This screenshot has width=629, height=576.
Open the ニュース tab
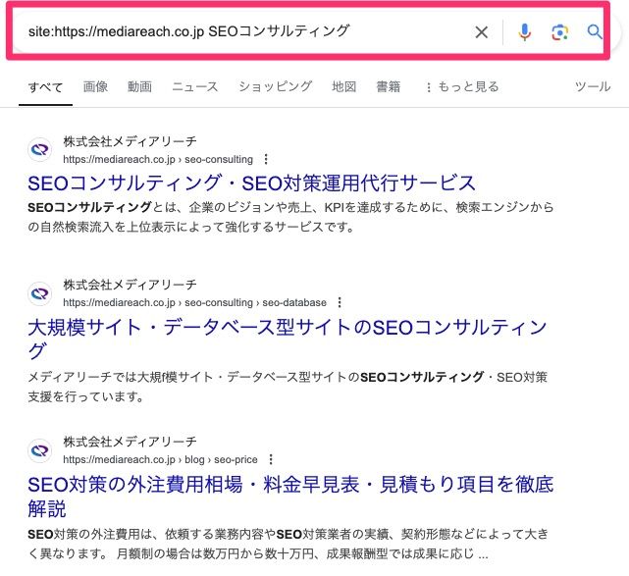pyautogui.click(x=195, y=86)
